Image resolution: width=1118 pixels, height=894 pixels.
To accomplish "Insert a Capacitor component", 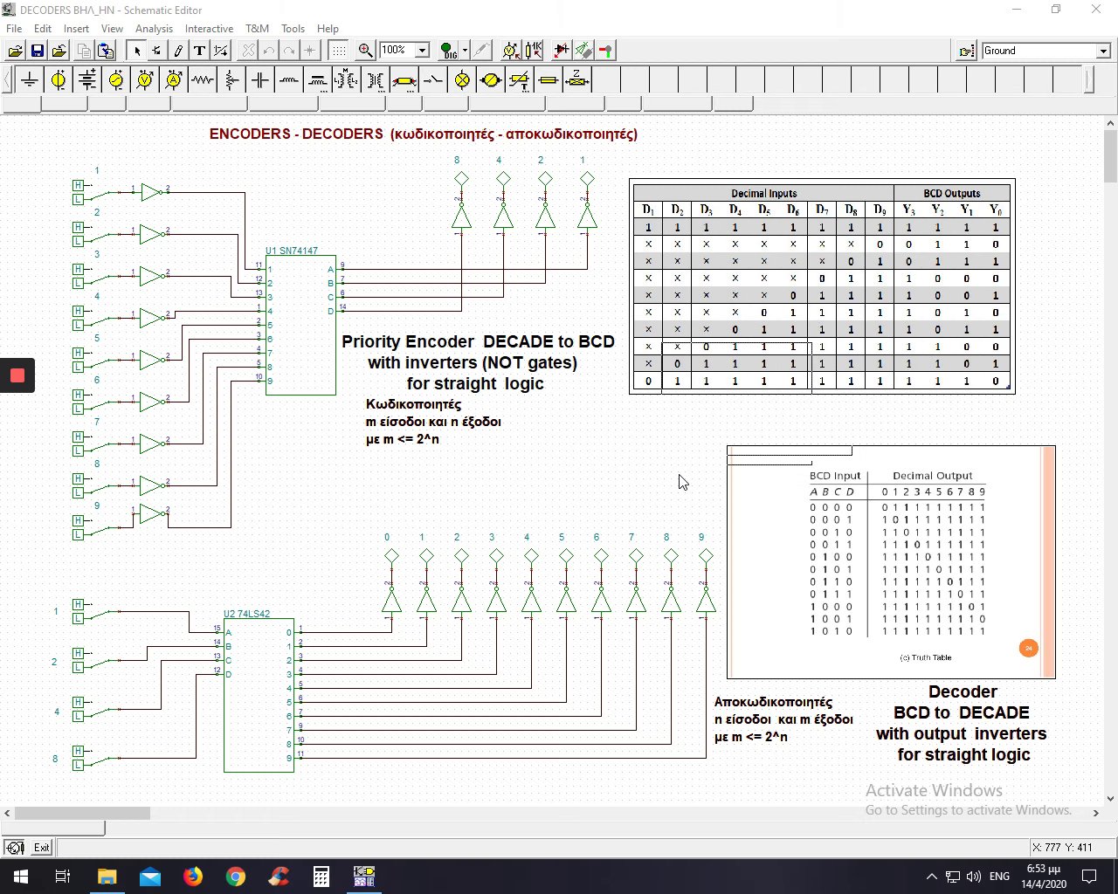I will point(260,80).
